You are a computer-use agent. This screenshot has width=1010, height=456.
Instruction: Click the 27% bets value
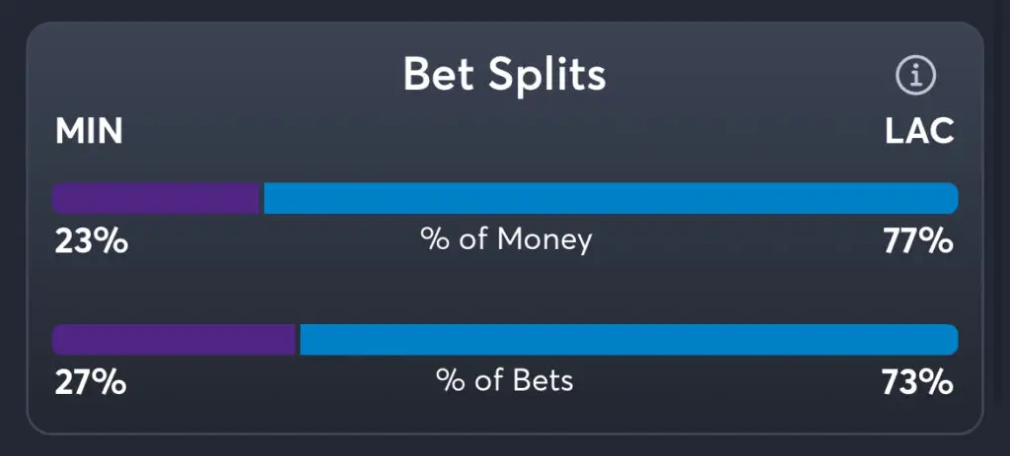click(x=91, y=382)
